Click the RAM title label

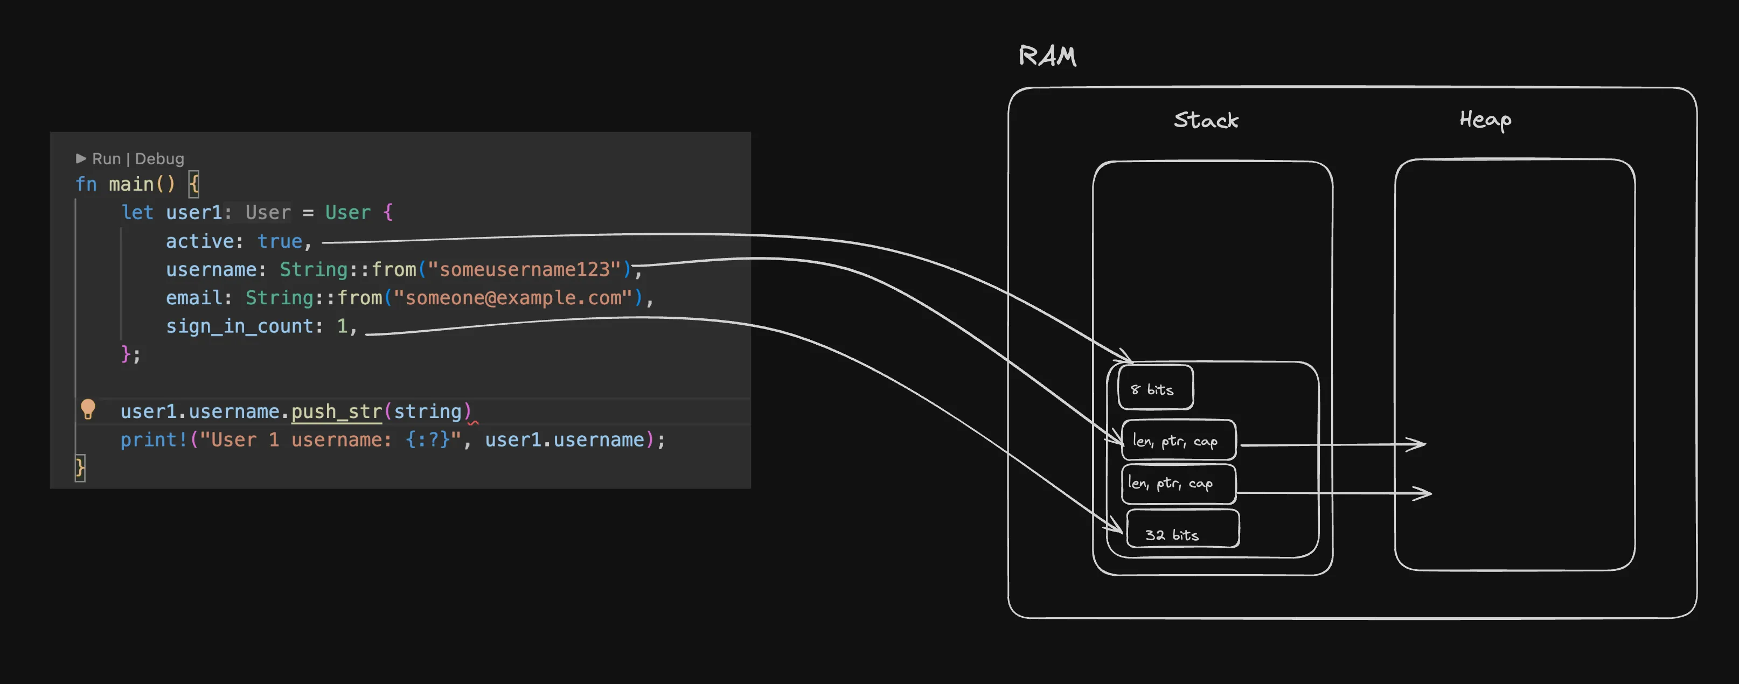coord(1047,56)
